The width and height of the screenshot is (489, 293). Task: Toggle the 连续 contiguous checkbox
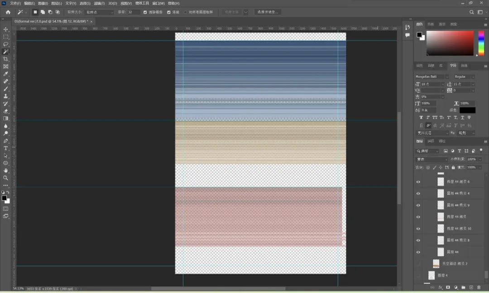click(x=169, y=12)
